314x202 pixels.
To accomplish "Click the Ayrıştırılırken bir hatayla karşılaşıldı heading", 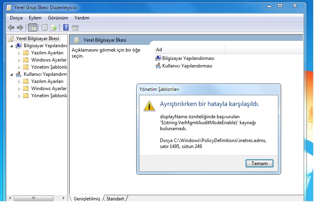I will click(209, 104).
